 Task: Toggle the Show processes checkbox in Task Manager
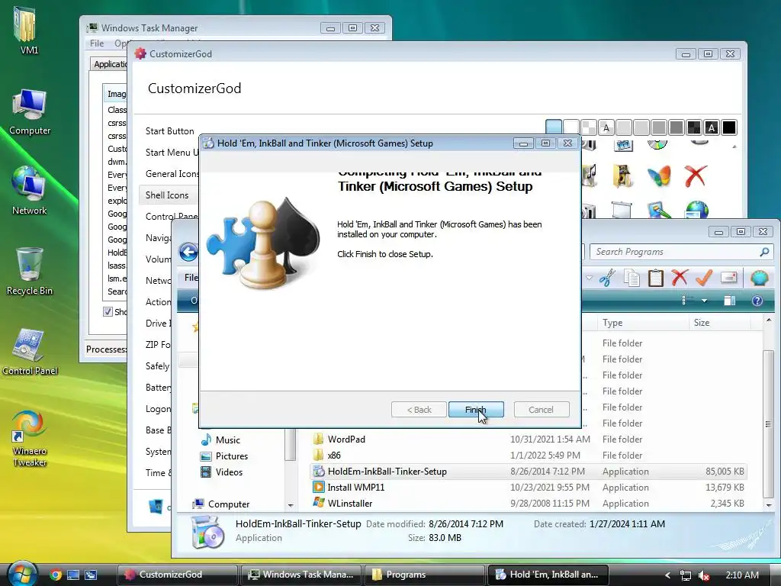pos(108,312)
